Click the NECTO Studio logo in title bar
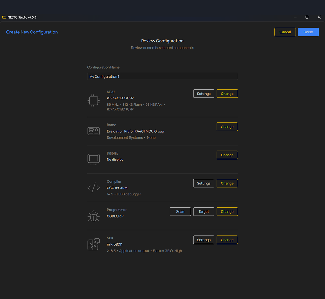The height and width of the screenshot is (299, 325). click(x=4, y=17)
